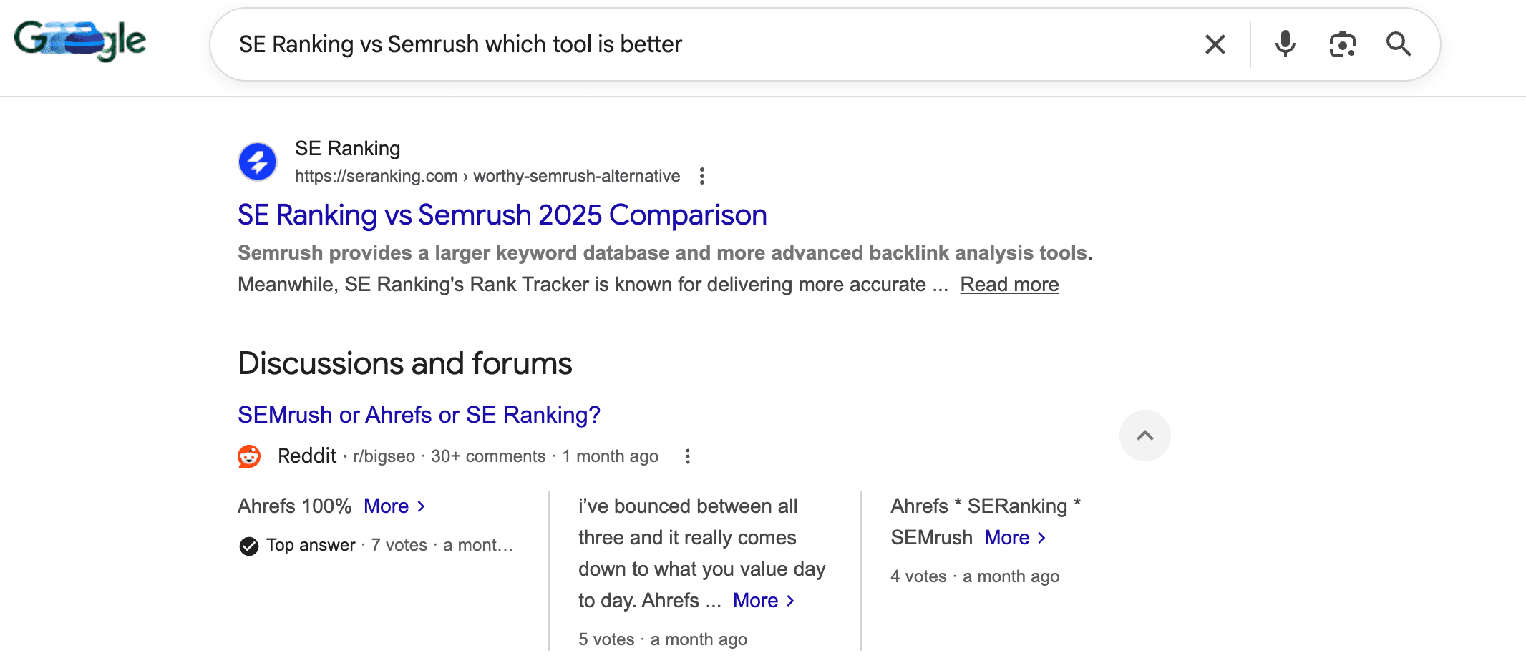The width and height of the screenshot is (1526, 658).
Task: Open the SE Ranking vs Semrush 2025 Comparison result
Action: coord(502,215)
